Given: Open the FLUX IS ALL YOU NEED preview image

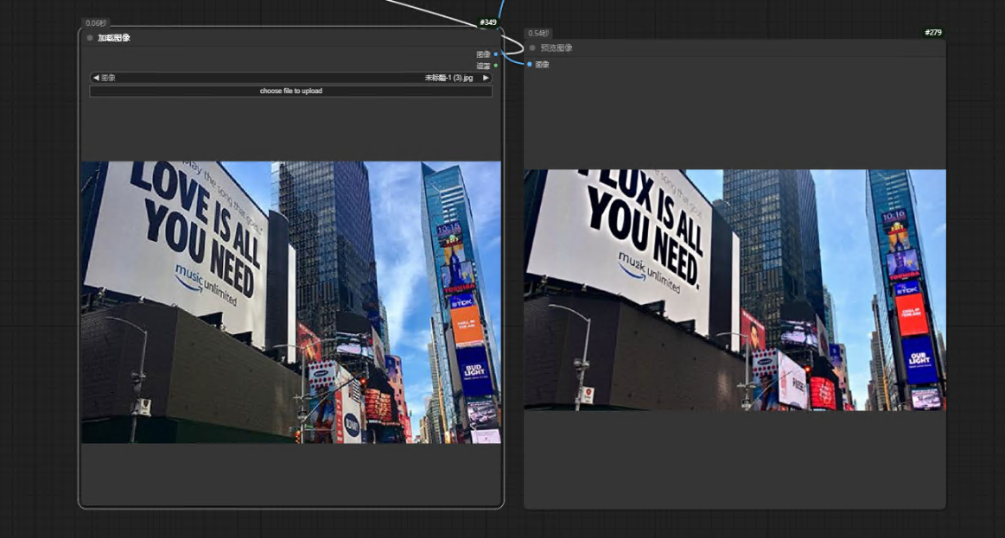Looking at the screenshot, I should [735, 290].
